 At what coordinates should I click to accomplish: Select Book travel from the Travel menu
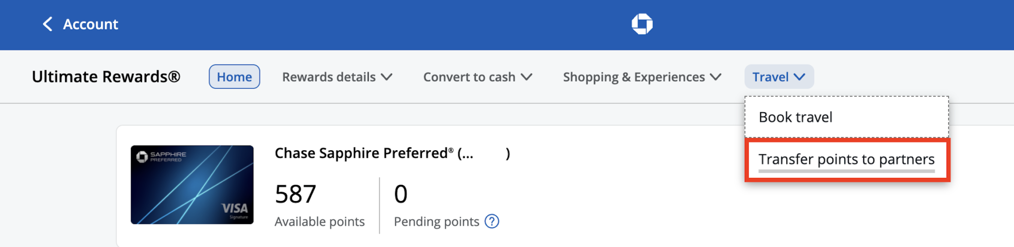coord(796,117)
